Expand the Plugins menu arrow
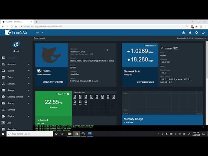The height and width of the screenshot is (156, 208). (29, 116)
